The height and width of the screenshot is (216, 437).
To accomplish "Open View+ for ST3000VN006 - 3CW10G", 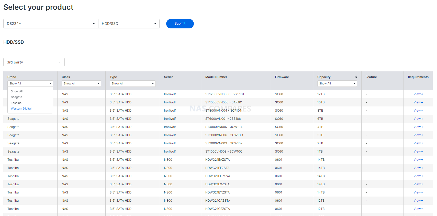I will [x=418, y=135].
